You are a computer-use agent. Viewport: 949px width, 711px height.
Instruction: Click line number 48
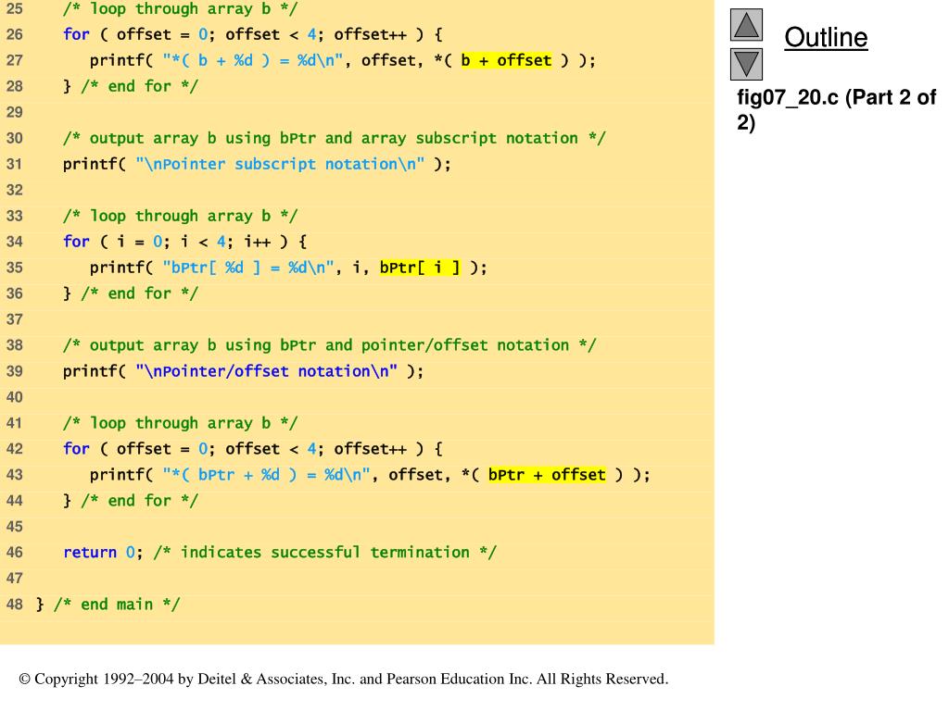[15, 604]
